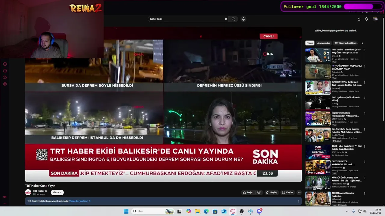Click the Haber Global channel name
385x216 pixels.
coord(337,167)
